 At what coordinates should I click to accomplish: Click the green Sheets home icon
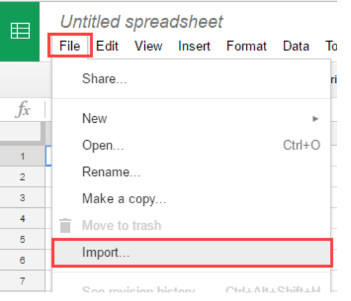[20, 32]
